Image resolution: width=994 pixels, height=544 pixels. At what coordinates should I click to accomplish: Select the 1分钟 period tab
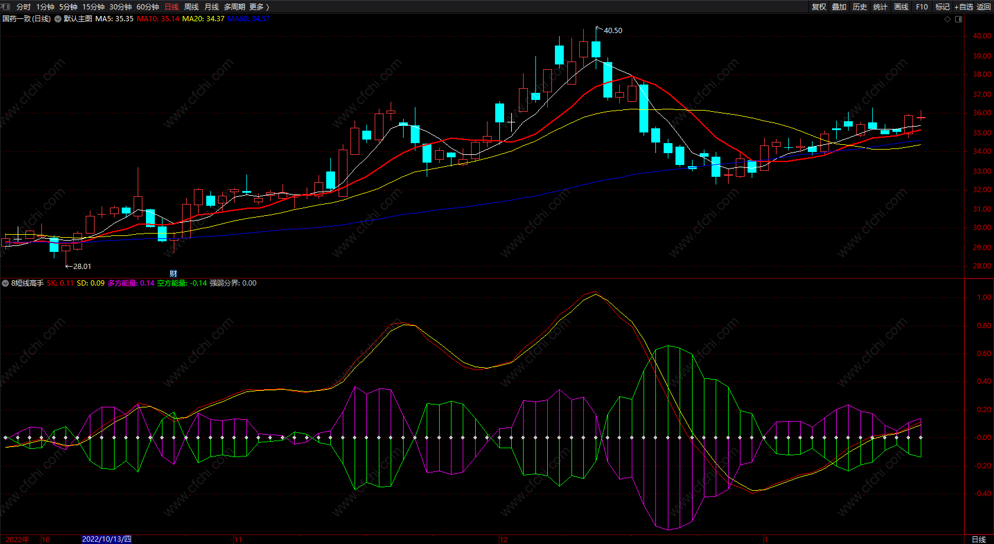(45, 7)
